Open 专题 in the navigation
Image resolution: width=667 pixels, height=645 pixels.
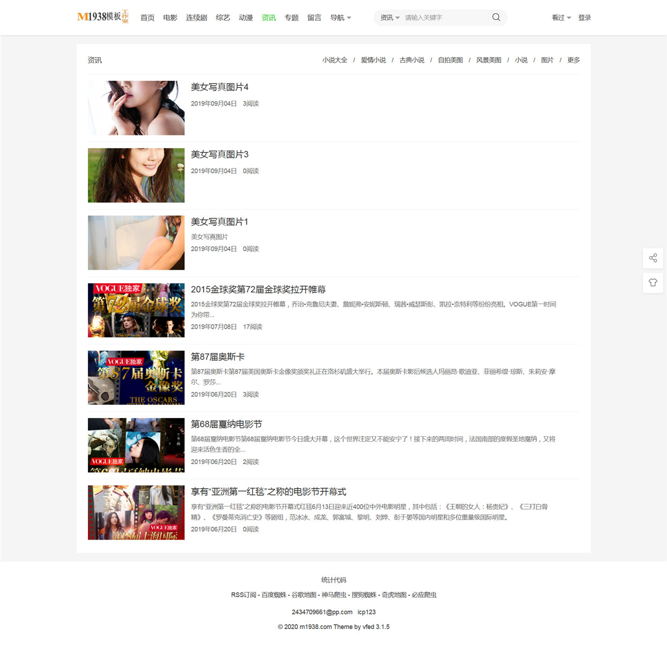pos(291,18)
